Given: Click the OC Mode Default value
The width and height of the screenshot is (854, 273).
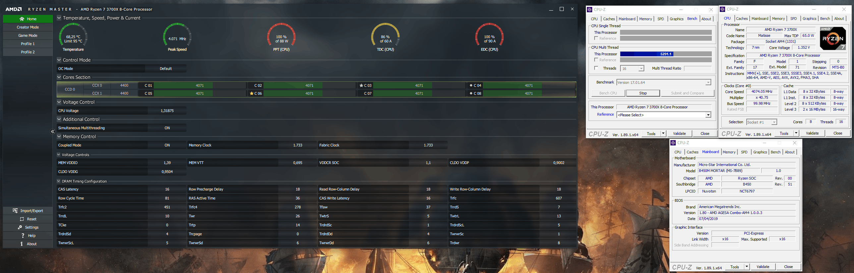Looking at the screenshot, I should pyautogui.click(x=165, y=69).
